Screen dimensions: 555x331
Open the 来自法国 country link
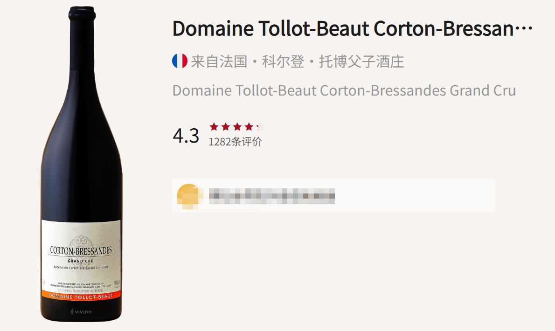219,62
